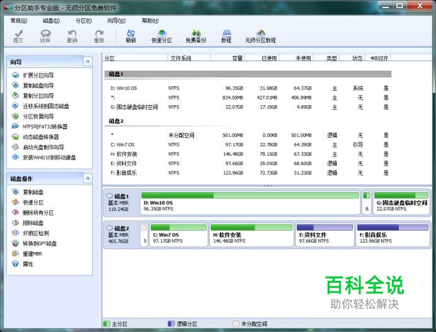The image size is (436, 332).
Task: Click the 容量 column header
Action: tap(237, 58)
